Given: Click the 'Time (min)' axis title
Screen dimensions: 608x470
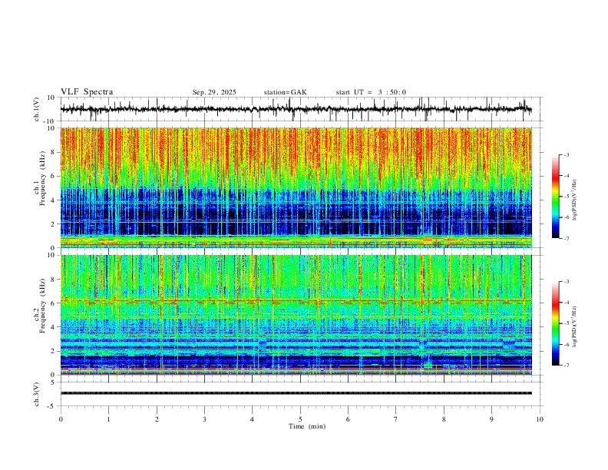Looking at the screenshot, I should tap(307, 426).
